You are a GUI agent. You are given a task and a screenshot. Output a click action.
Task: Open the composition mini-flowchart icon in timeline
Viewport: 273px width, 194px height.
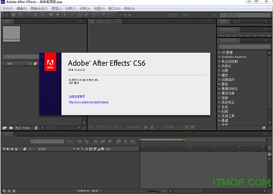click(70, 141)
